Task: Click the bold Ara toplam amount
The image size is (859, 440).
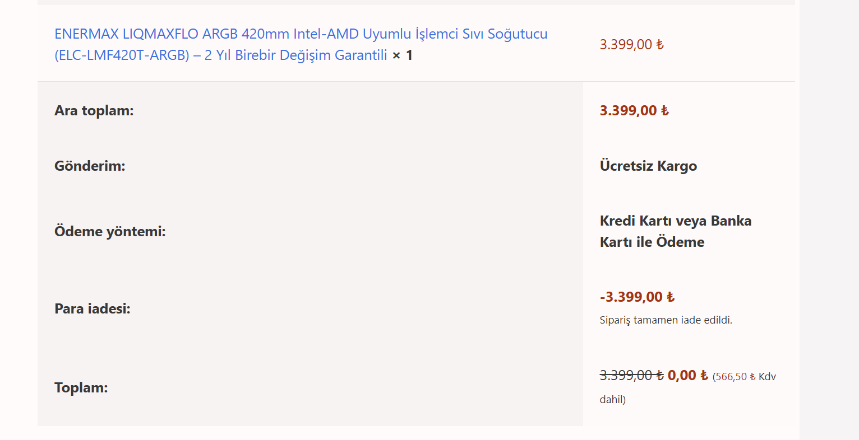Action: point(634,111)
